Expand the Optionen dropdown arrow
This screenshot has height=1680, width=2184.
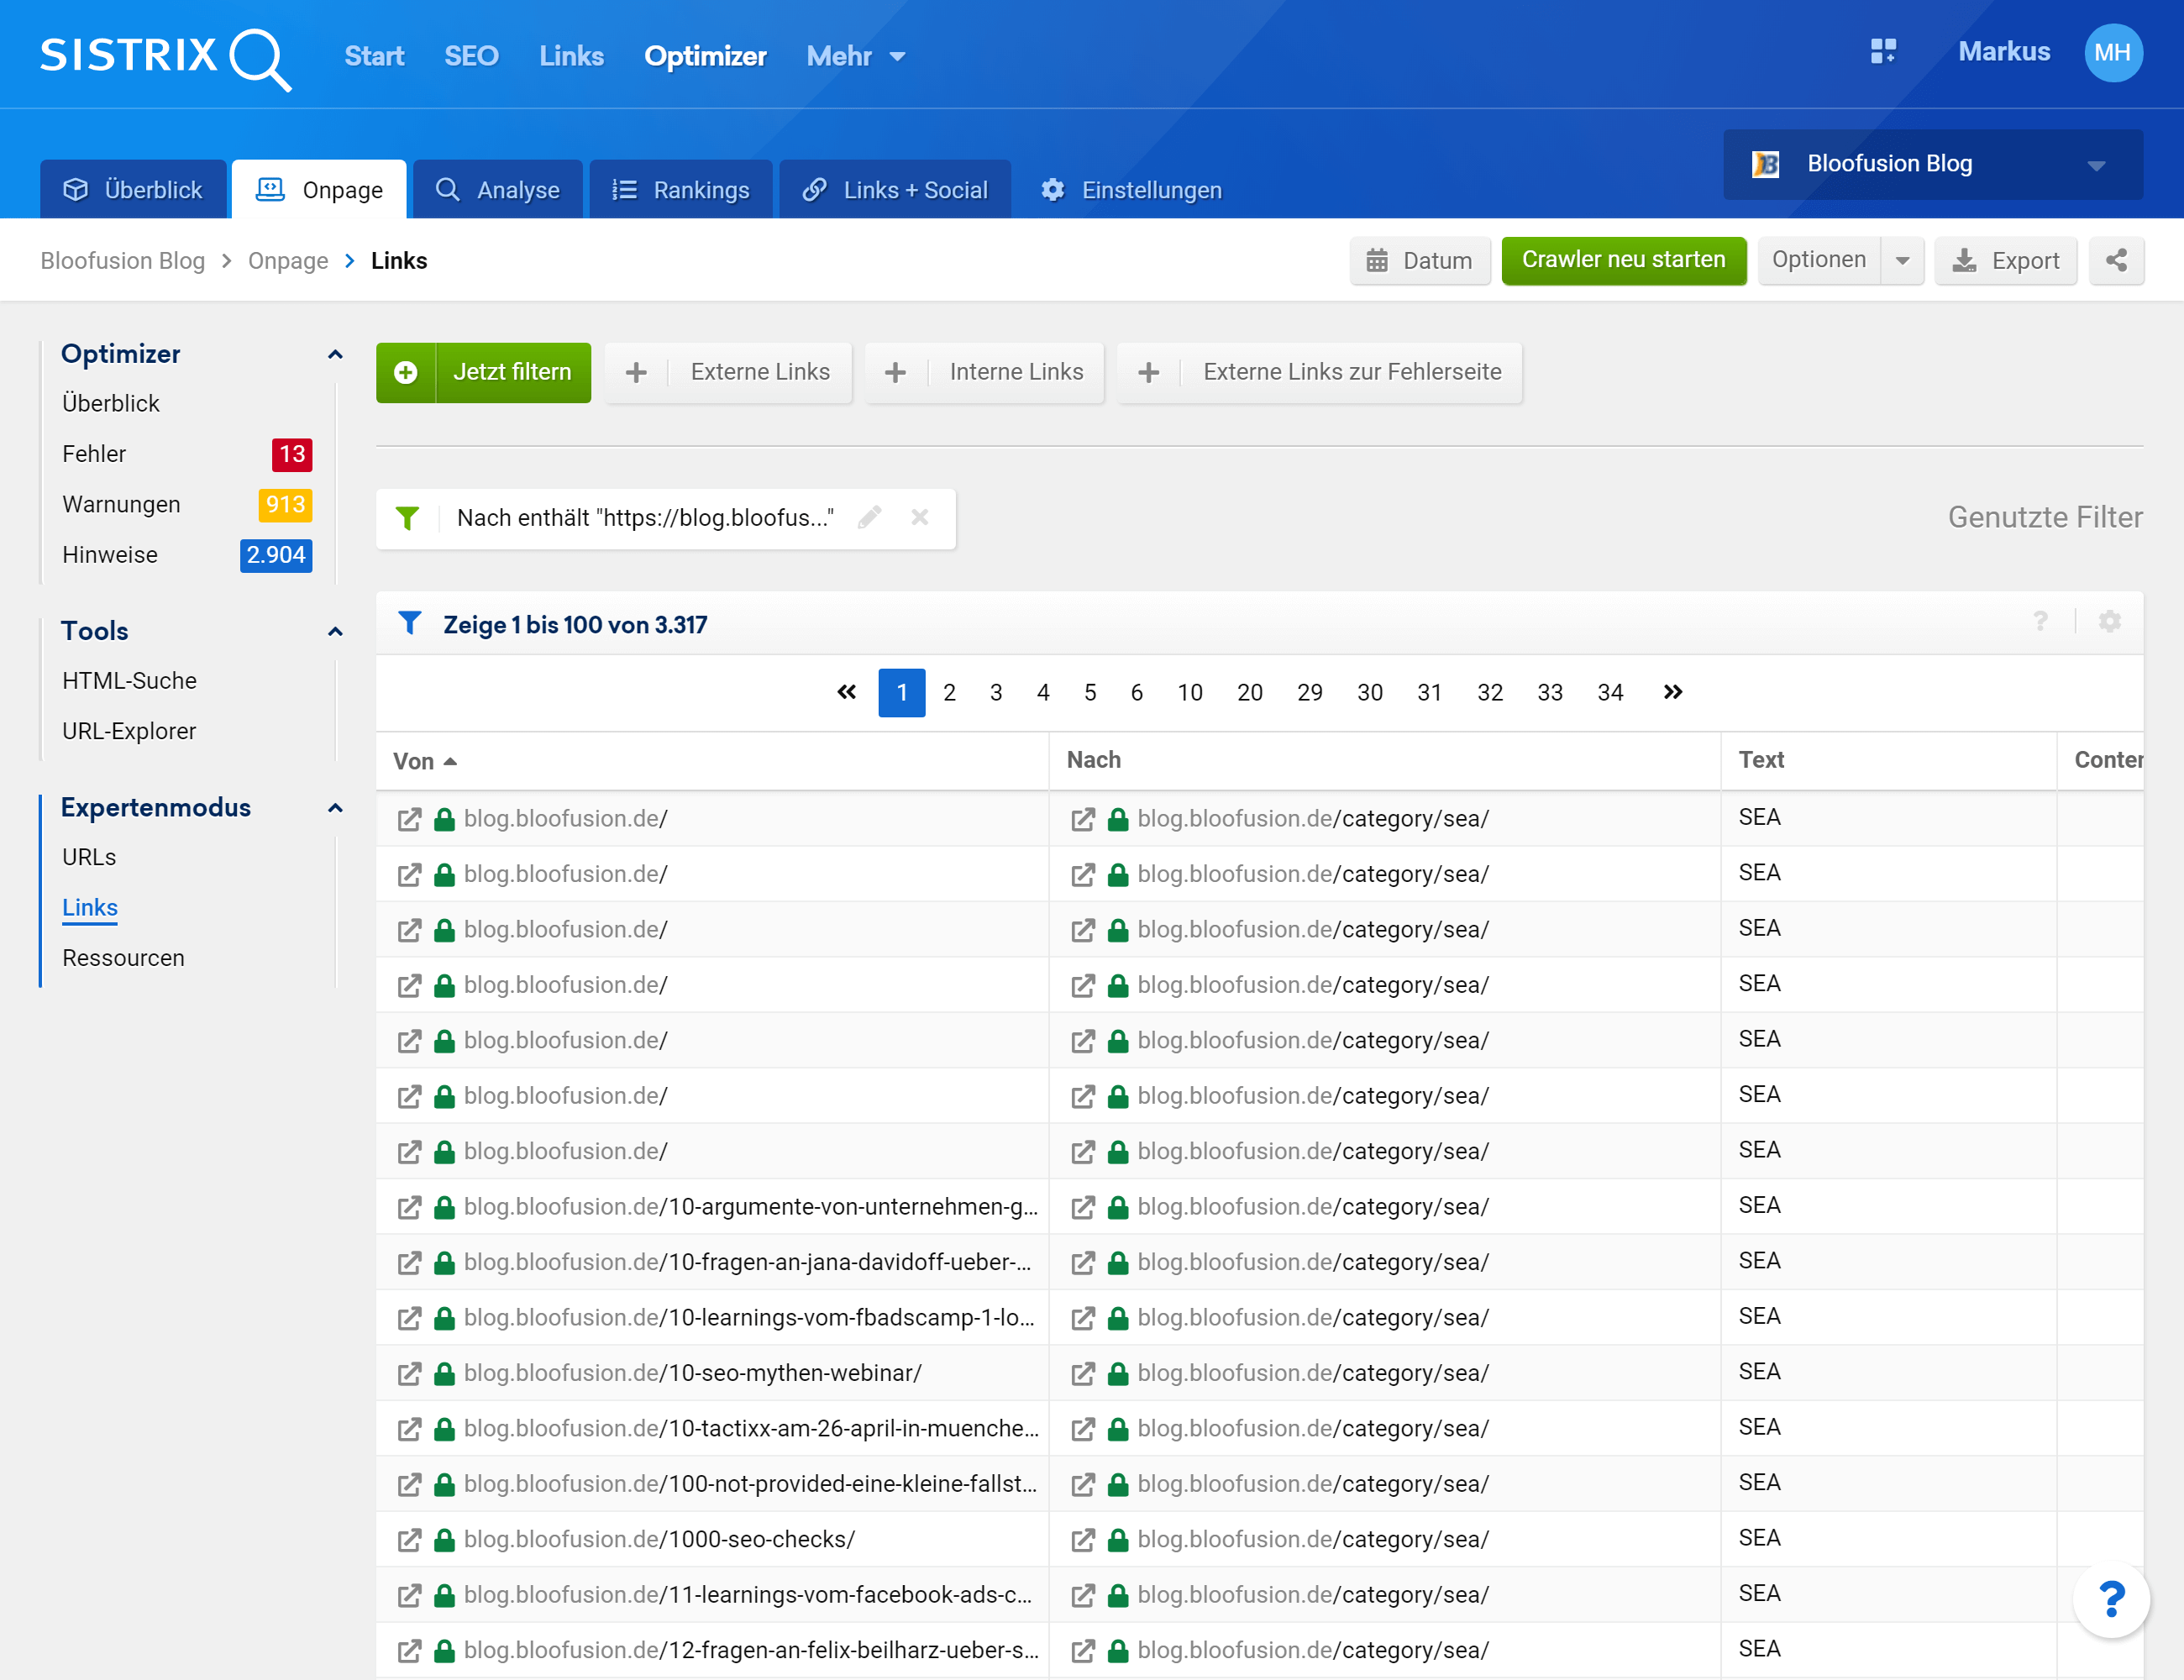pyautogui.click(x=1902, y=261)
